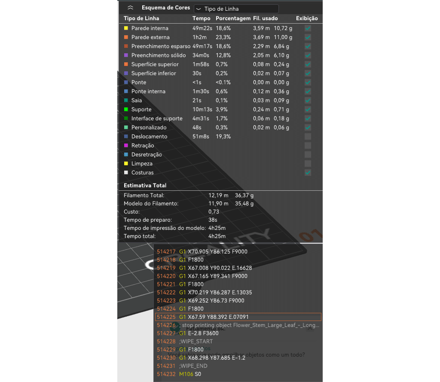
Task: Open the Tipo de Linha dropdown
Action: coord(236,9)
